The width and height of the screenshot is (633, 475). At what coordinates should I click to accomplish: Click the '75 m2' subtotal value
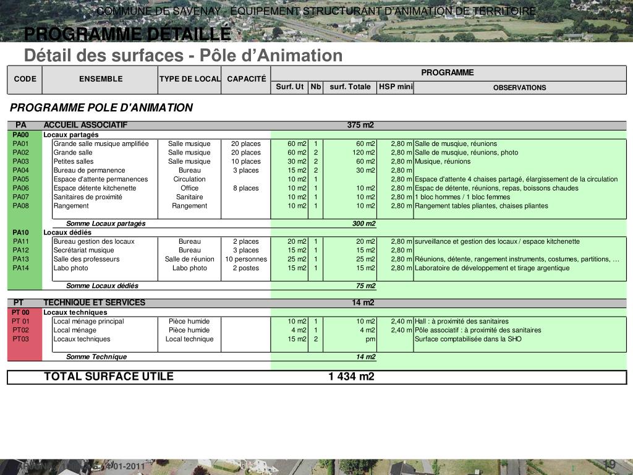tap(366, 286)
